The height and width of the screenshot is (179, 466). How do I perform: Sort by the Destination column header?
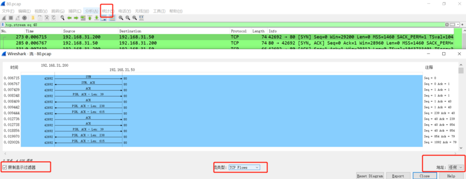[x=174, y=31]
